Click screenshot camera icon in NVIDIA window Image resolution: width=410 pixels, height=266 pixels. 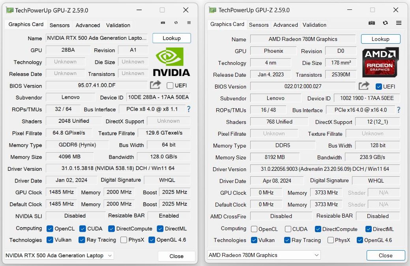163,23
